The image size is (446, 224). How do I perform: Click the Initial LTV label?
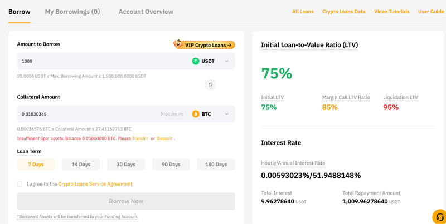coord(273,97)
